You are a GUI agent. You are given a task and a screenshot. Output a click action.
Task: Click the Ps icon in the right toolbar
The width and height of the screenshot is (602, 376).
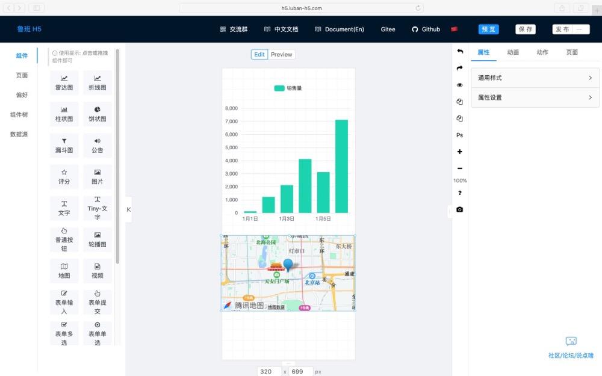click(x=459, y=135)
